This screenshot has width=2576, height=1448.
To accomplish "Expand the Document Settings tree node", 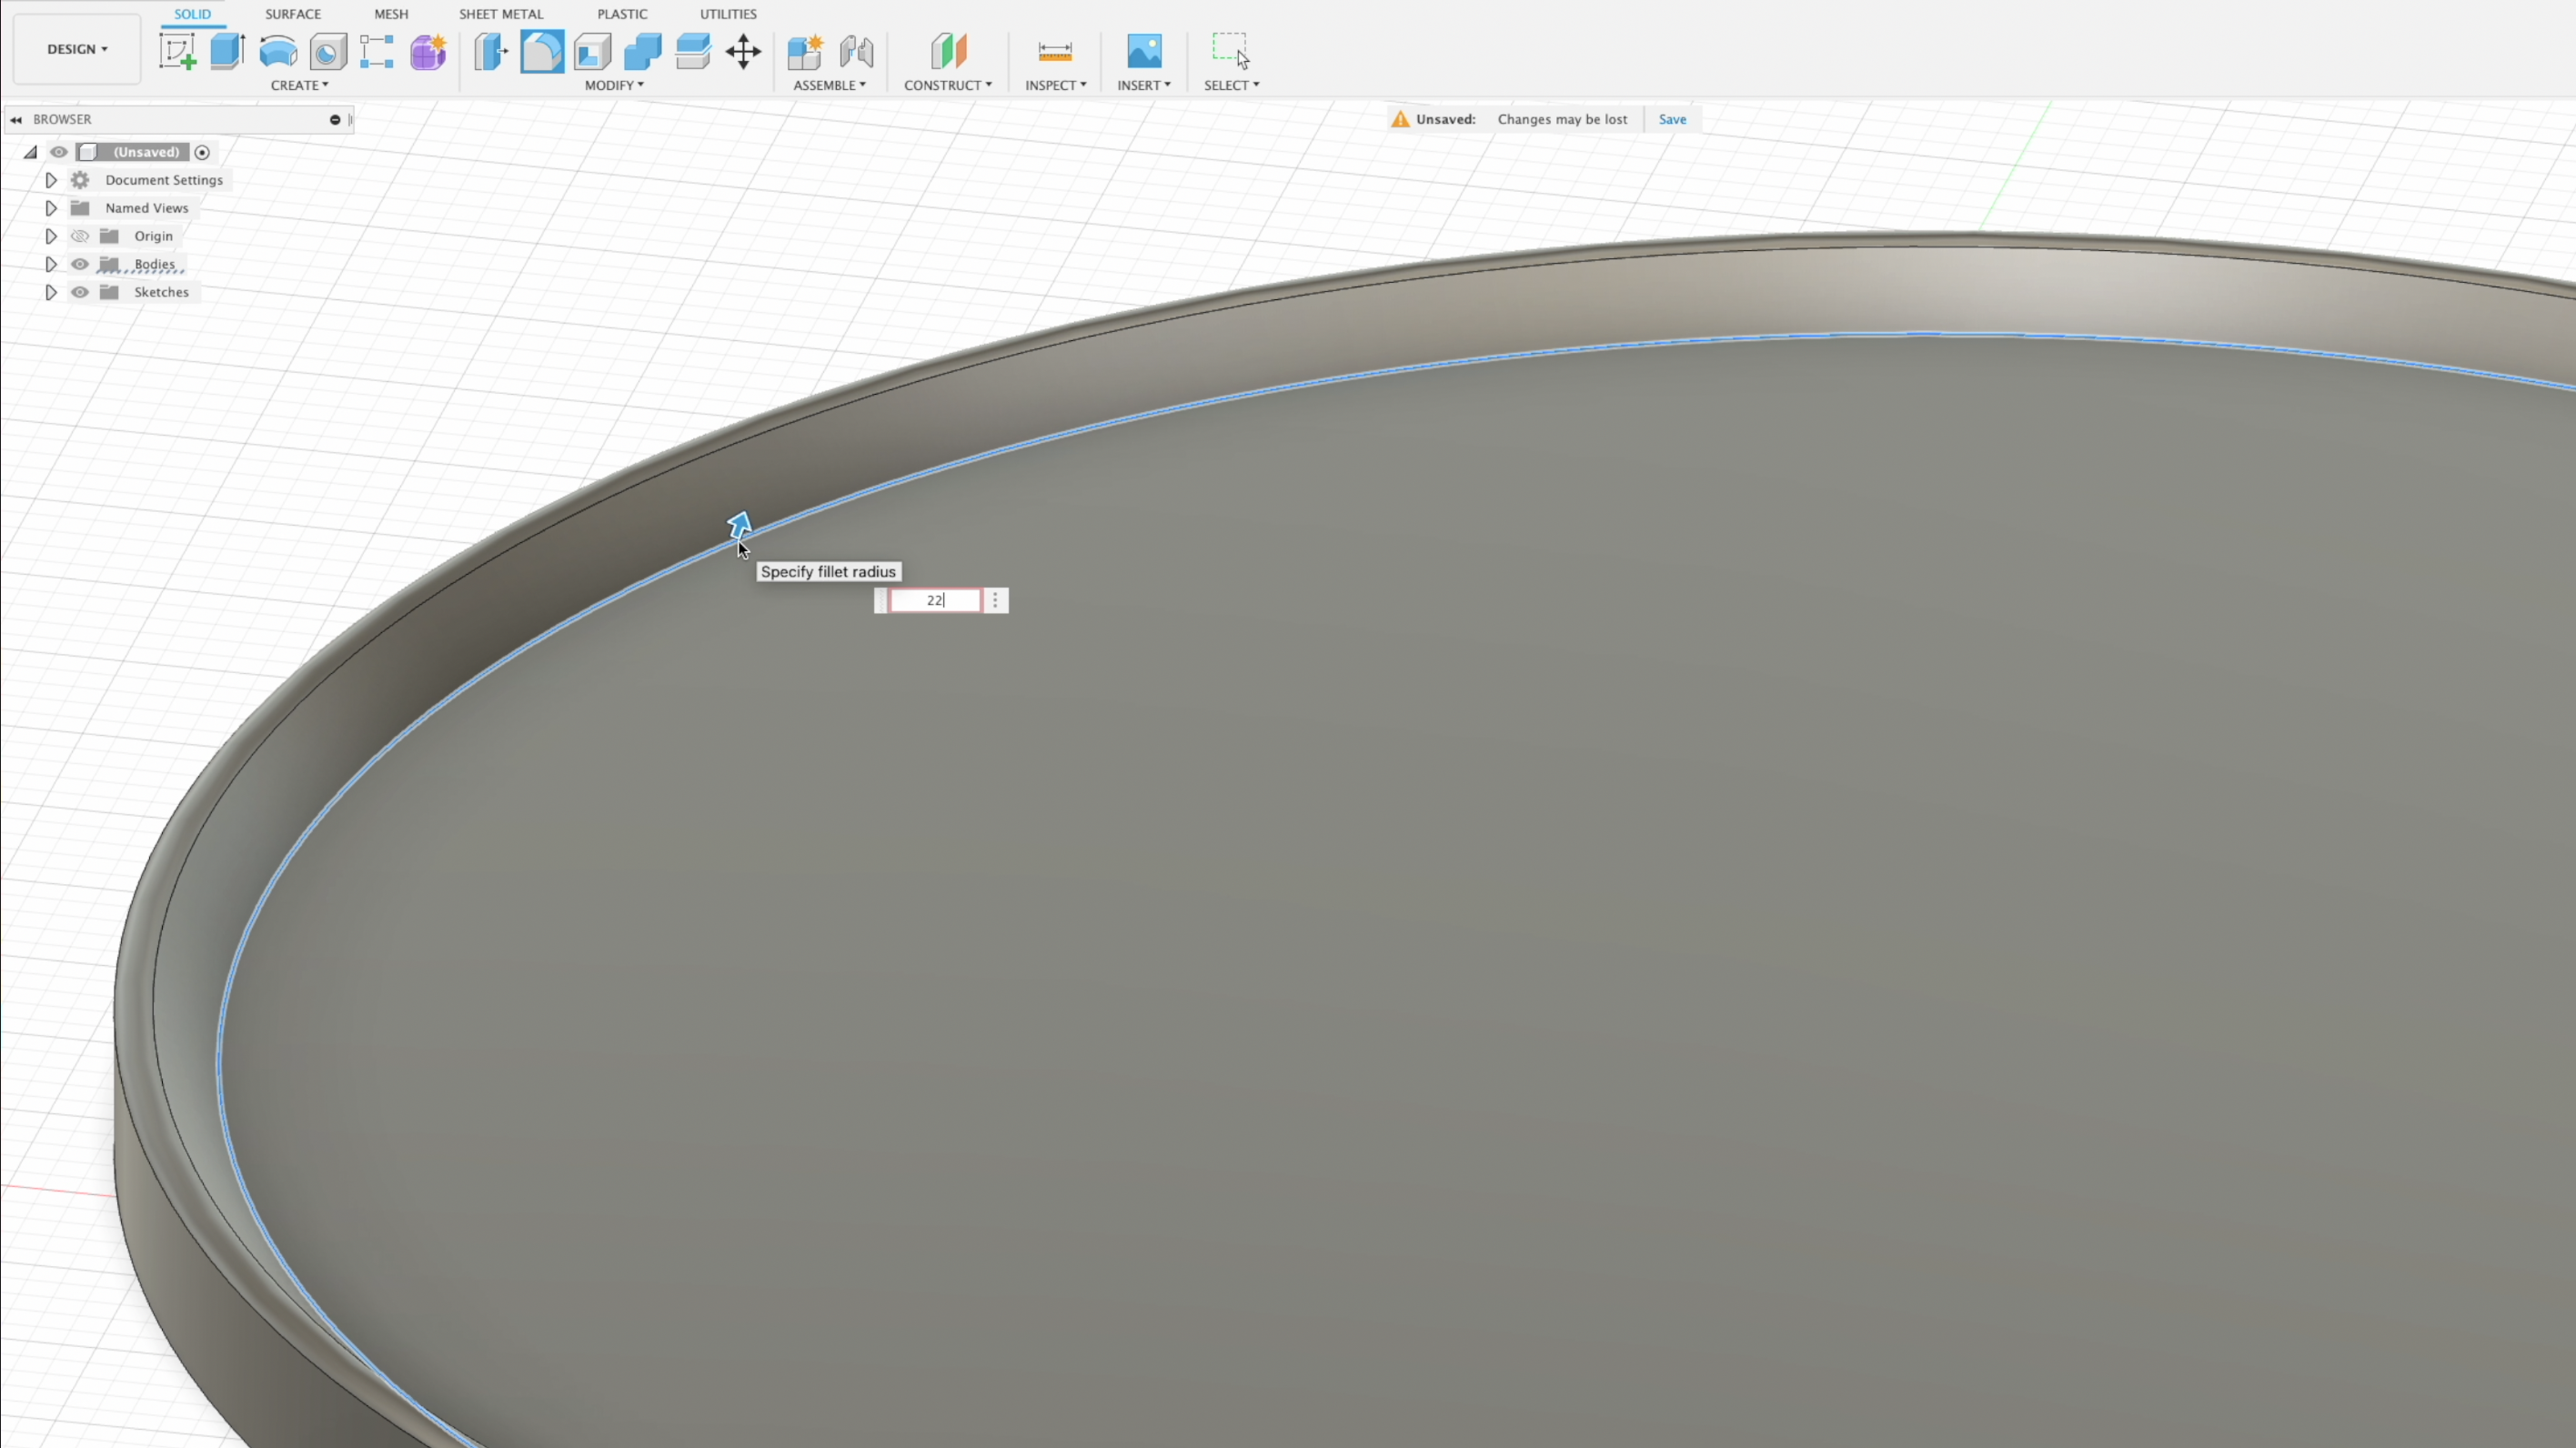I will click(x=51, y=180).
